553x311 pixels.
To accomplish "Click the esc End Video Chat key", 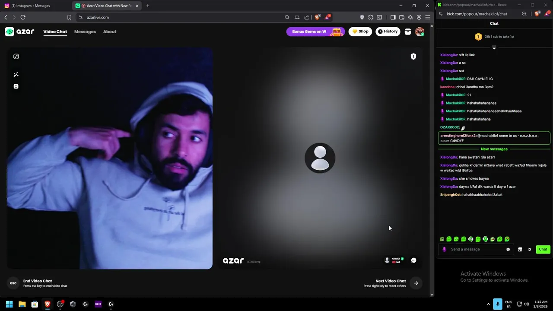I will coord(13,283).
